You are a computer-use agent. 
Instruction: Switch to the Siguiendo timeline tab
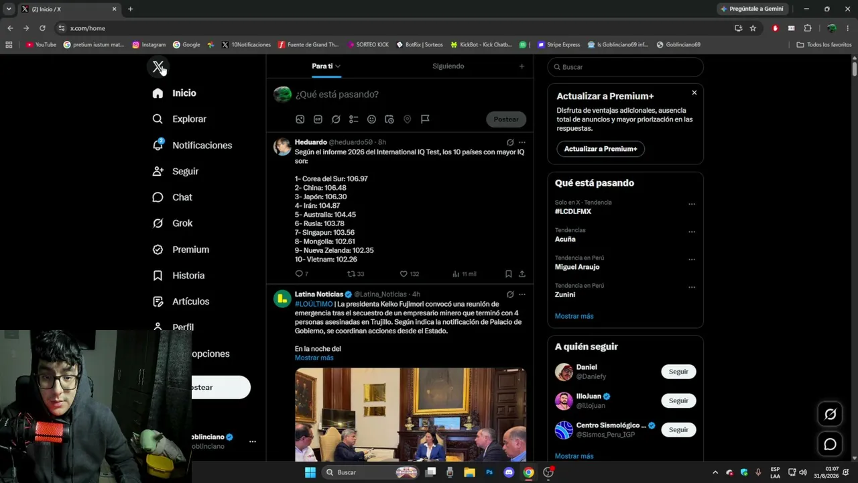click(448, 66)
